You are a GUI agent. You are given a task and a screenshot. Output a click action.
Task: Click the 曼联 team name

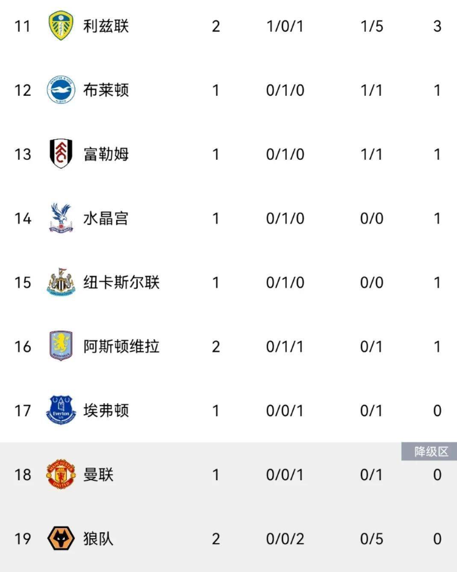(x=98, y=475)
